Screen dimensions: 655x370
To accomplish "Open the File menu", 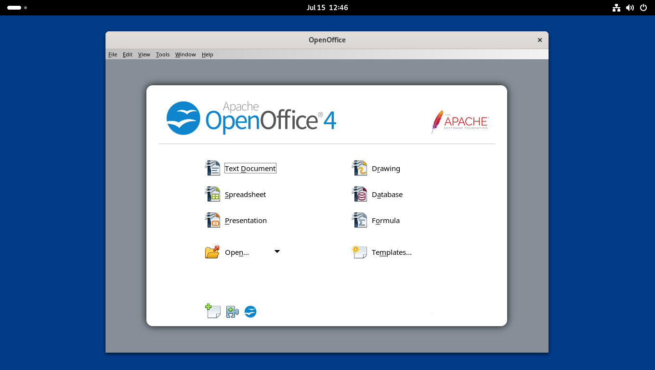I will pos(113,54).
